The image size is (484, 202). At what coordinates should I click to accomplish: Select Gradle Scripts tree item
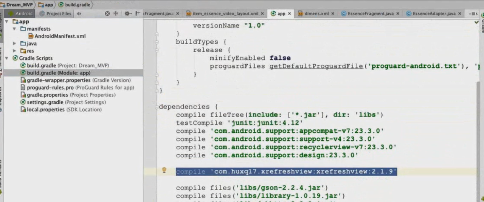pos(33,58)
